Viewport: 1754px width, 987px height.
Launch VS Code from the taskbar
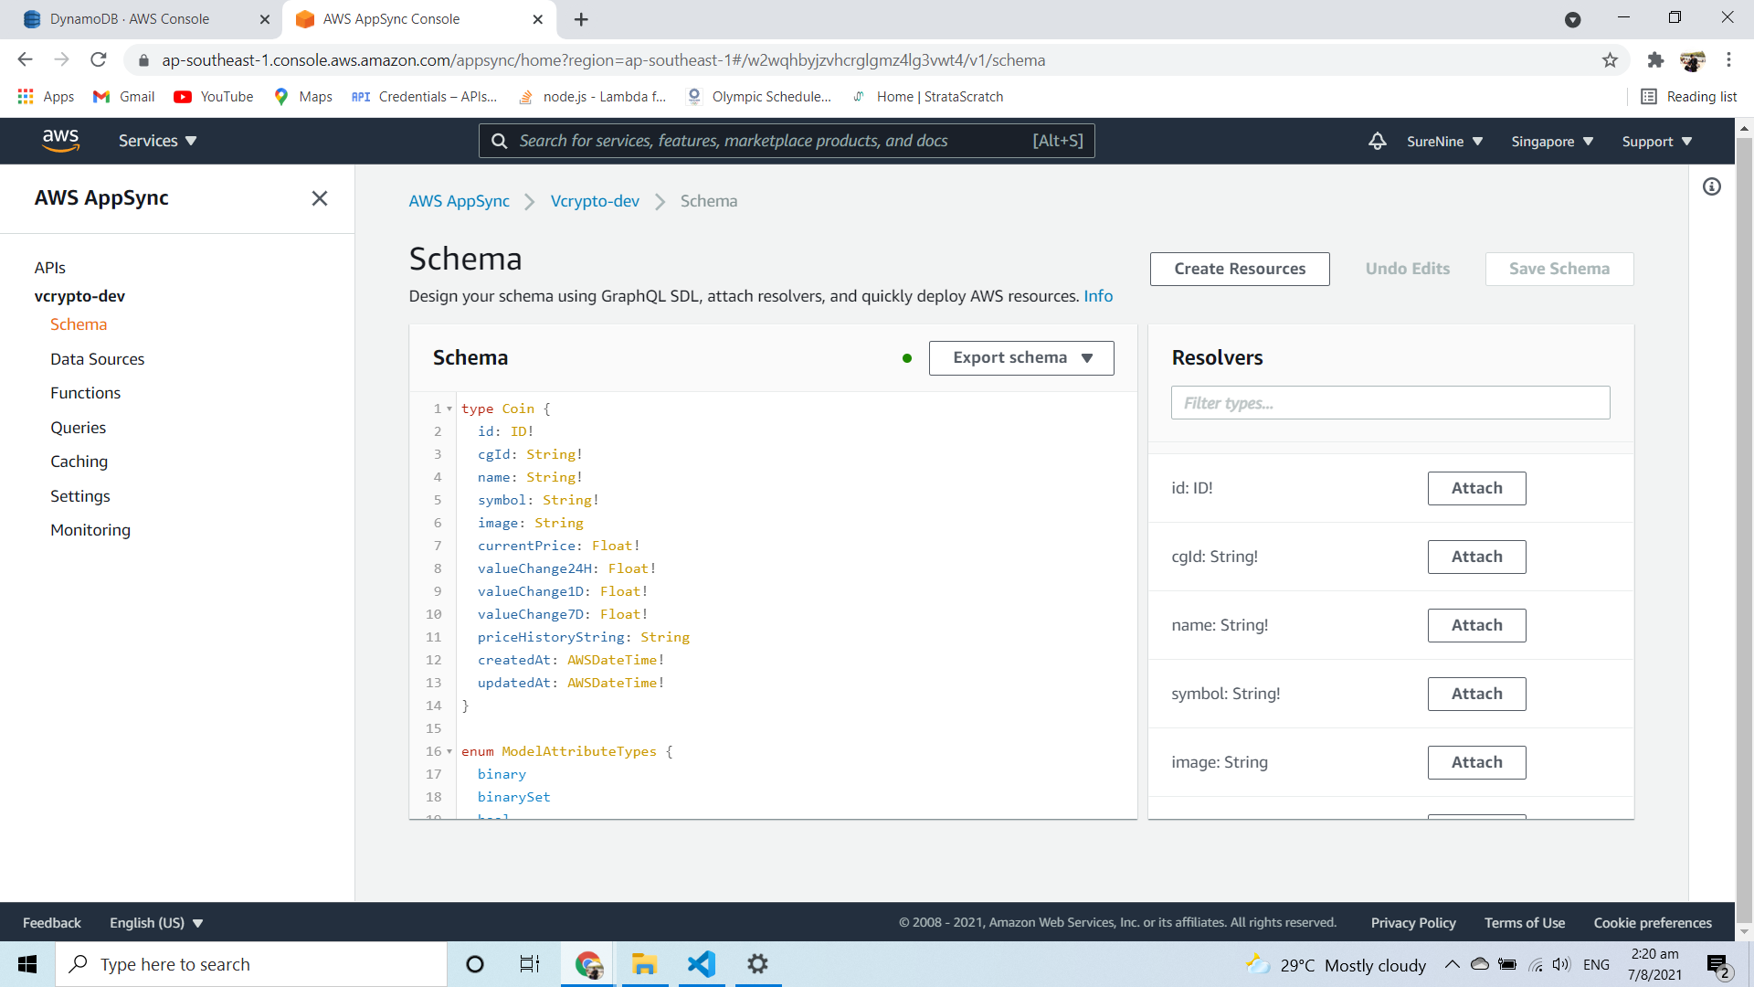700,964
